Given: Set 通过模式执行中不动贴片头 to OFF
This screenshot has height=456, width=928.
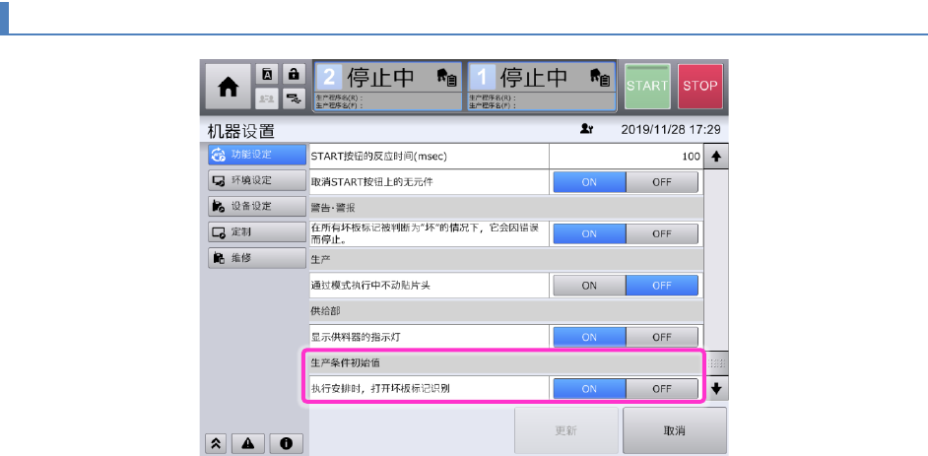Looking at the screenshot, I should (662, 286).
